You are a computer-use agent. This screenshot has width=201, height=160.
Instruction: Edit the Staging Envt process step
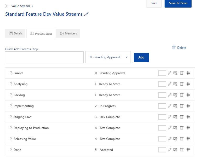tap(170, 117)
